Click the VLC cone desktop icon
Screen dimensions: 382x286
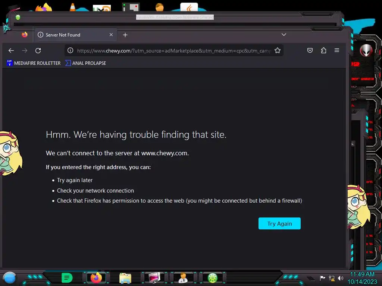(73, 7)
